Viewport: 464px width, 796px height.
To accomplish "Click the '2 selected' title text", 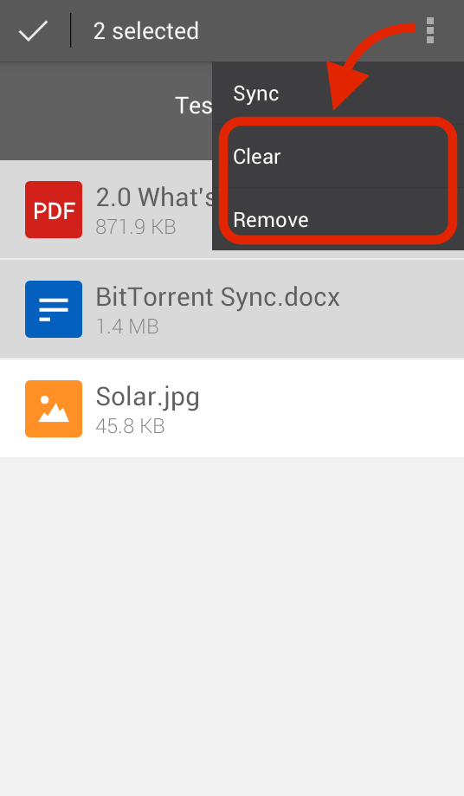I will 146,31.
